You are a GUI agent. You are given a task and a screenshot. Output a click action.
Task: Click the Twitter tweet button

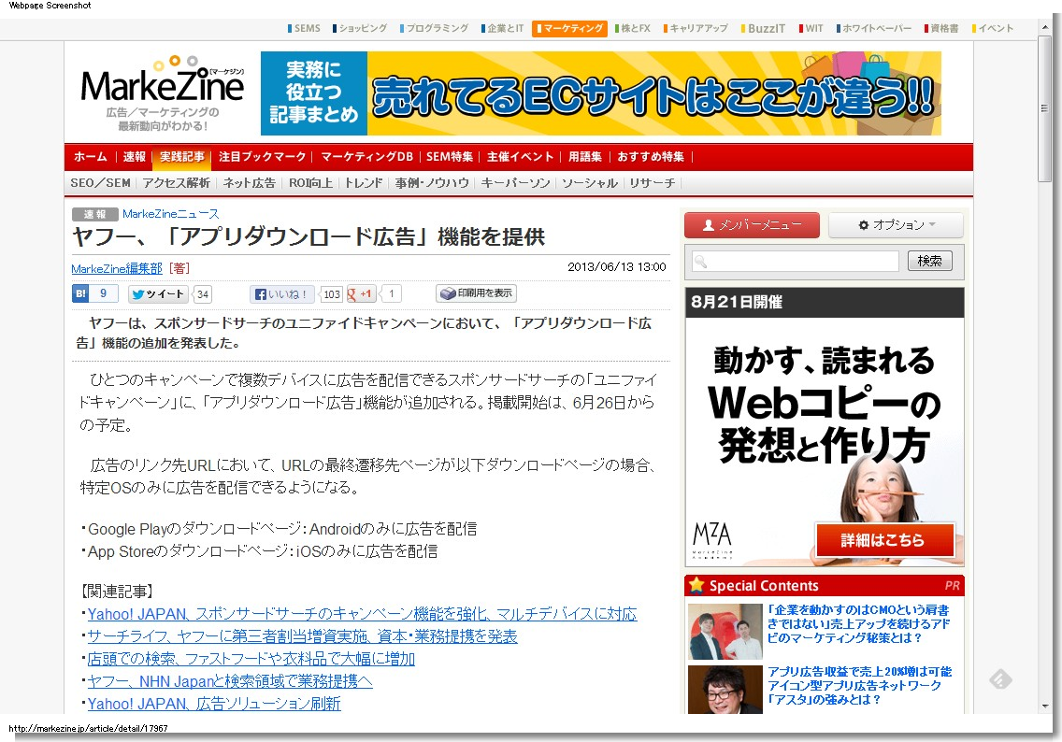158,293
